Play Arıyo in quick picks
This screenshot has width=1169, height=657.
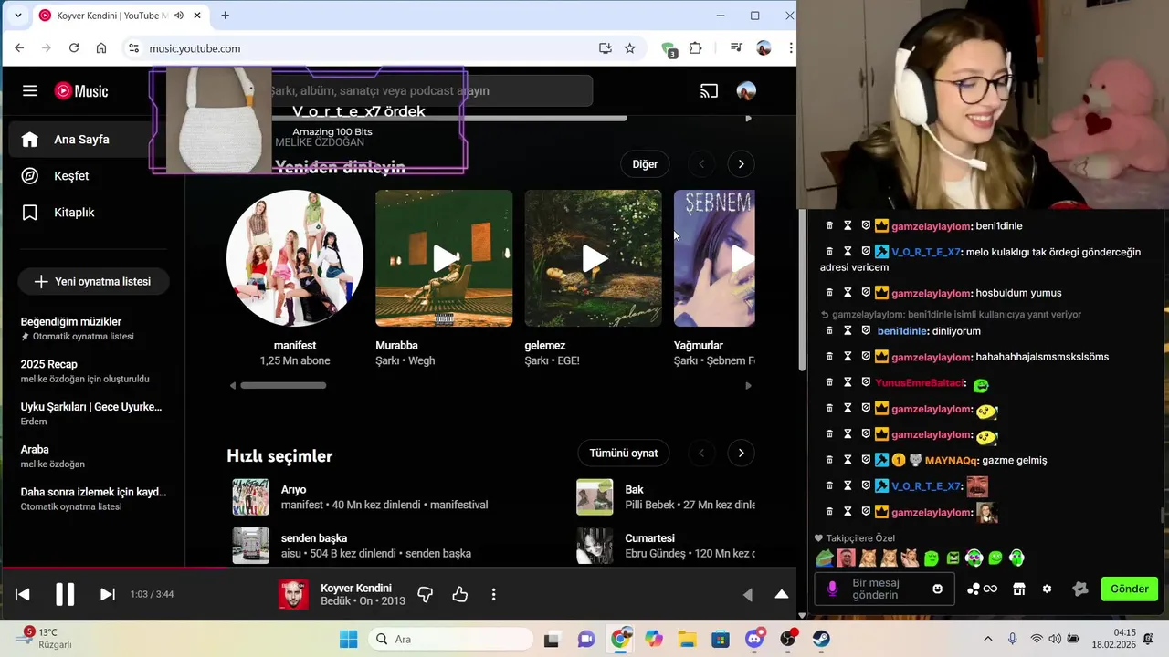[250, 497]
